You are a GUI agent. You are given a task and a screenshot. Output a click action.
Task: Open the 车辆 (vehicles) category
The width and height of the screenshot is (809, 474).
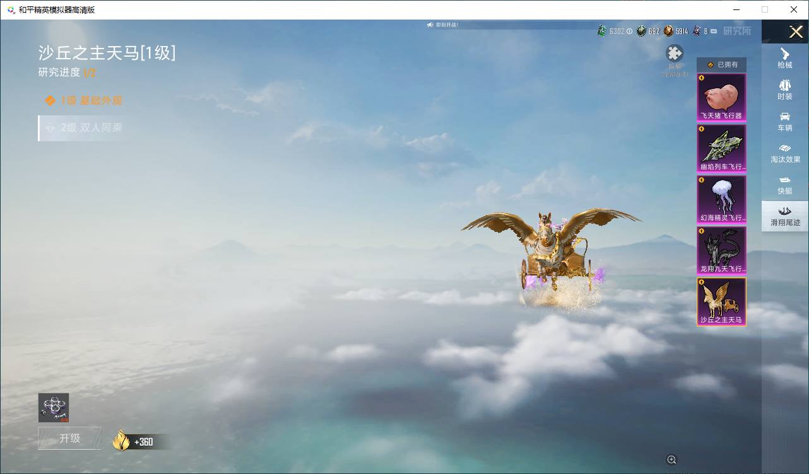pyautogui.click(x=785, y=121)
